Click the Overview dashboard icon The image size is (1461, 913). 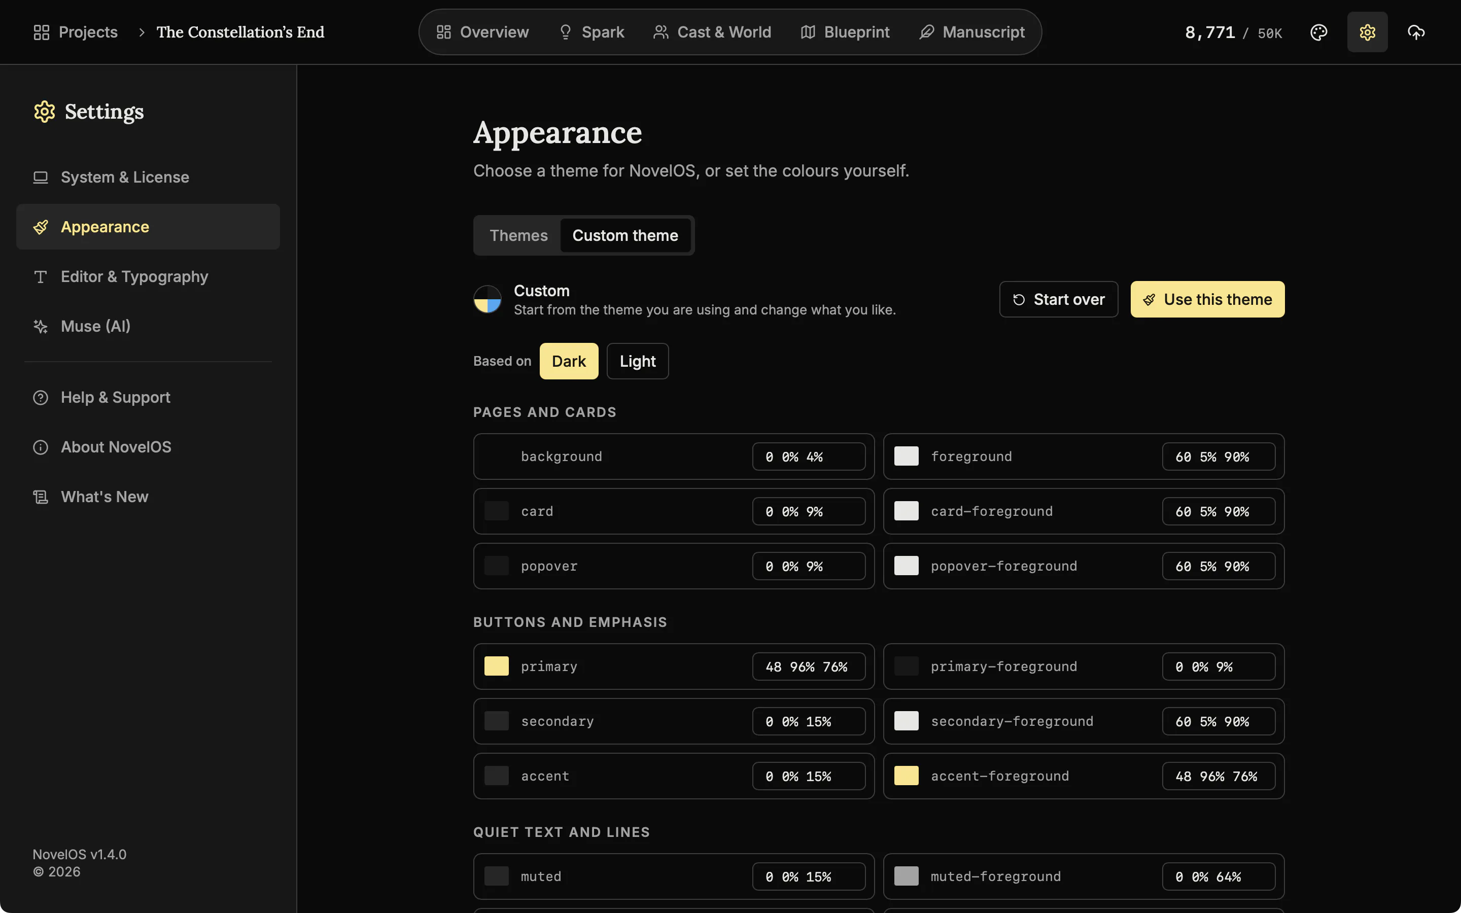444,32
